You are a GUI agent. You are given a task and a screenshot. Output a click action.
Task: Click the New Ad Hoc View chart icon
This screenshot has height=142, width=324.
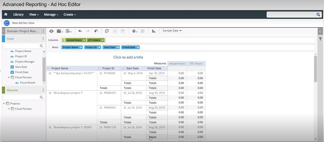[x=7, y=23]
